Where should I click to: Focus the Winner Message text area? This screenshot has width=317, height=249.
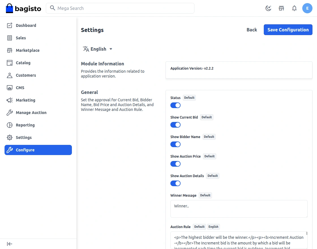[239, 209]
